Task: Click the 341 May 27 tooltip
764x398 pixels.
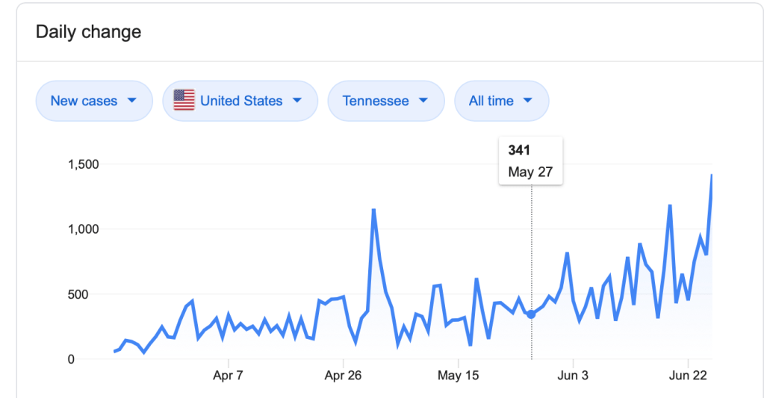Action: point(530,161)
